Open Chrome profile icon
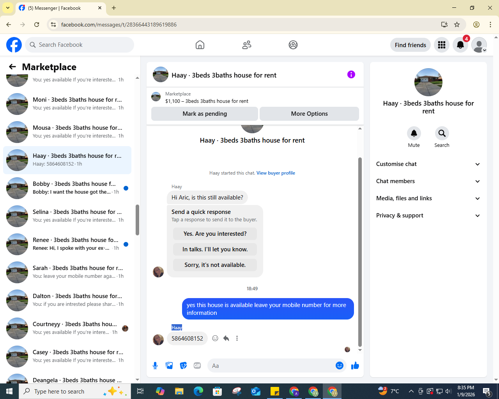This screenshot has width=499, height=399. click(x=476, y=25)
